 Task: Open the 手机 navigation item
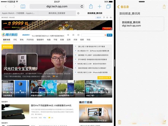coord(15,40)
